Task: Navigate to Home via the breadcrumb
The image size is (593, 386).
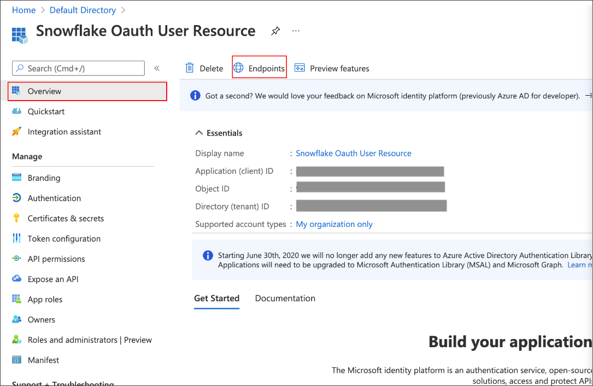Action: pos(24,10)
